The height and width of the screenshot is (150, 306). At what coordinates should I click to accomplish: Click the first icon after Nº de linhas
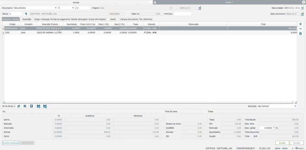click(19, 106)
